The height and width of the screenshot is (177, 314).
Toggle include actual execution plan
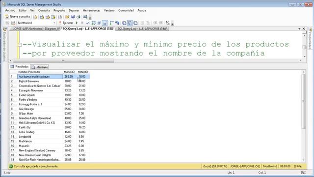111,23
